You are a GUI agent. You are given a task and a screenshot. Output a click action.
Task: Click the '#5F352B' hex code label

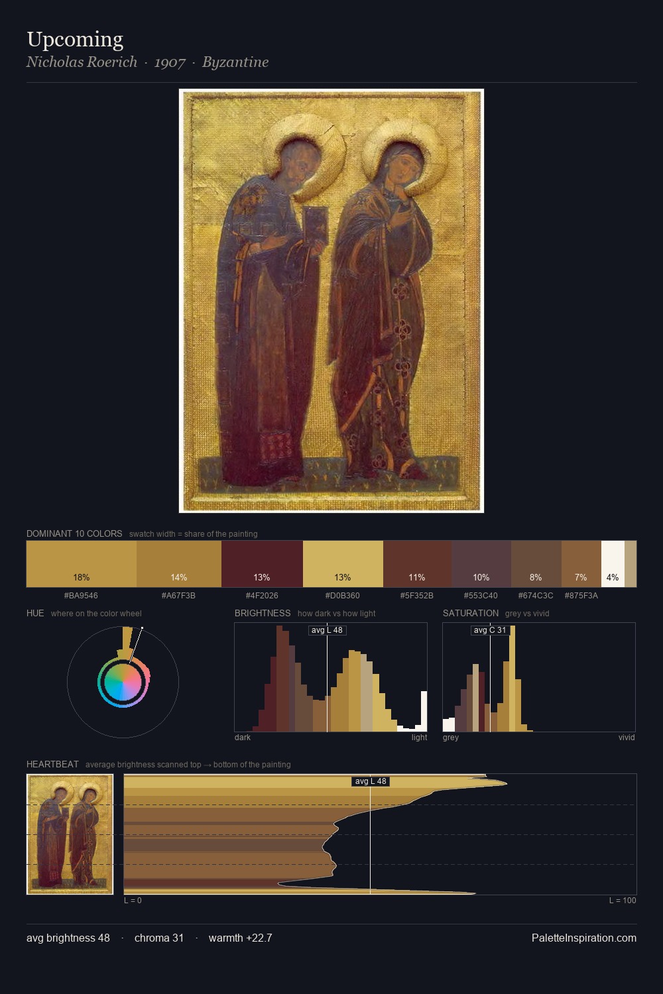pyautogui.click(x=417, y=596)
